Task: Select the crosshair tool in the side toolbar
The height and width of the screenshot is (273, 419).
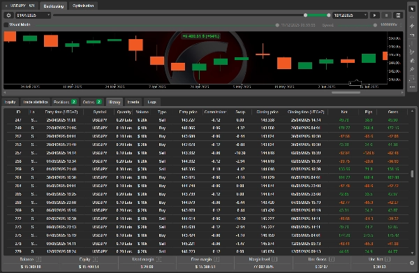Action: click(412, 17)
